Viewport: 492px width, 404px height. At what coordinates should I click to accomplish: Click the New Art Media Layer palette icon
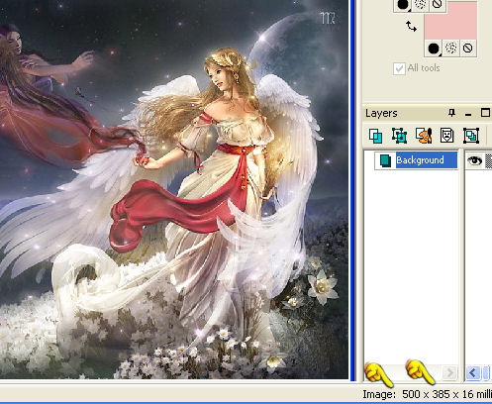(424, 136)
